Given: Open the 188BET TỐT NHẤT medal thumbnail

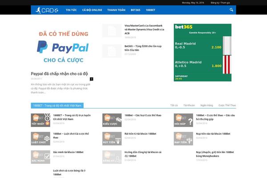Looking at the screenshot, I should tap(40, 120).
